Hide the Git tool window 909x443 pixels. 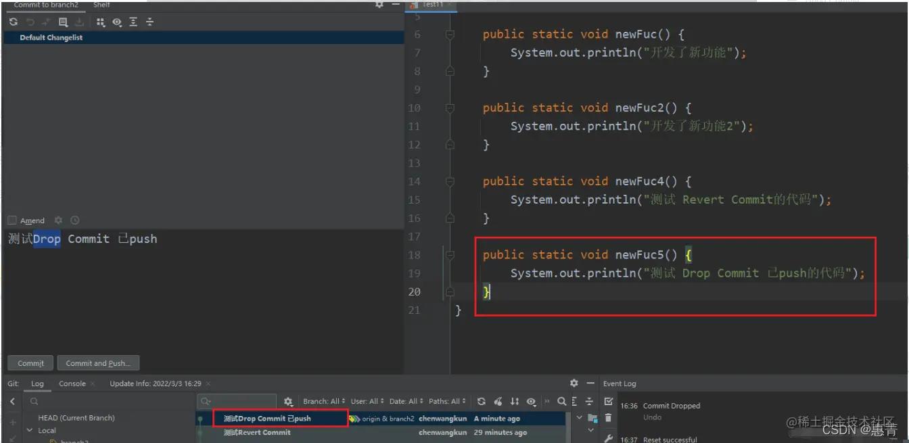[x=590, y=383]
